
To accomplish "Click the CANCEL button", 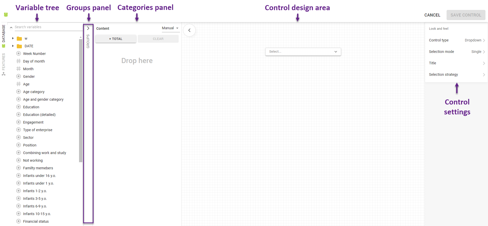I will click(432, 15).
